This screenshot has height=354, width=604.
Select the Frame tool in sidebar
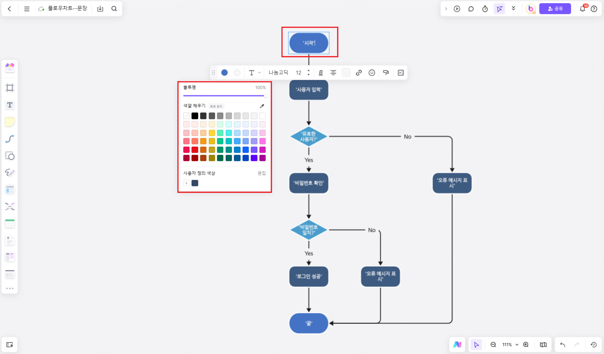click(x=10, y=88)
